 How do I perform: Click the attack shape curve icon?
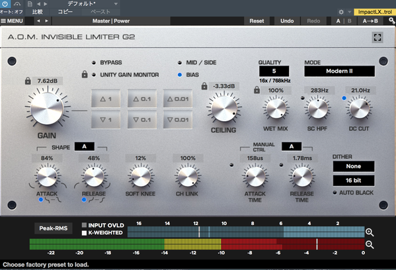pyautogui.click(x=53, y=201)
